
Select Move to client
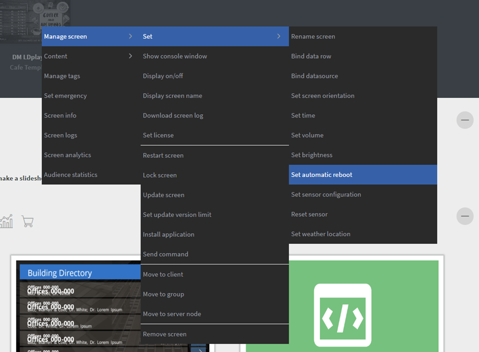click(215, 275)
